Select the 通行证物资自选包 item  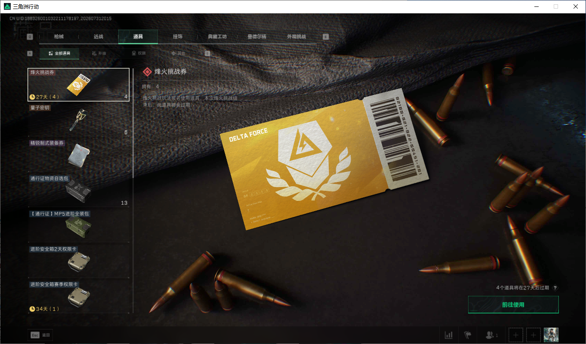(78, 190)
